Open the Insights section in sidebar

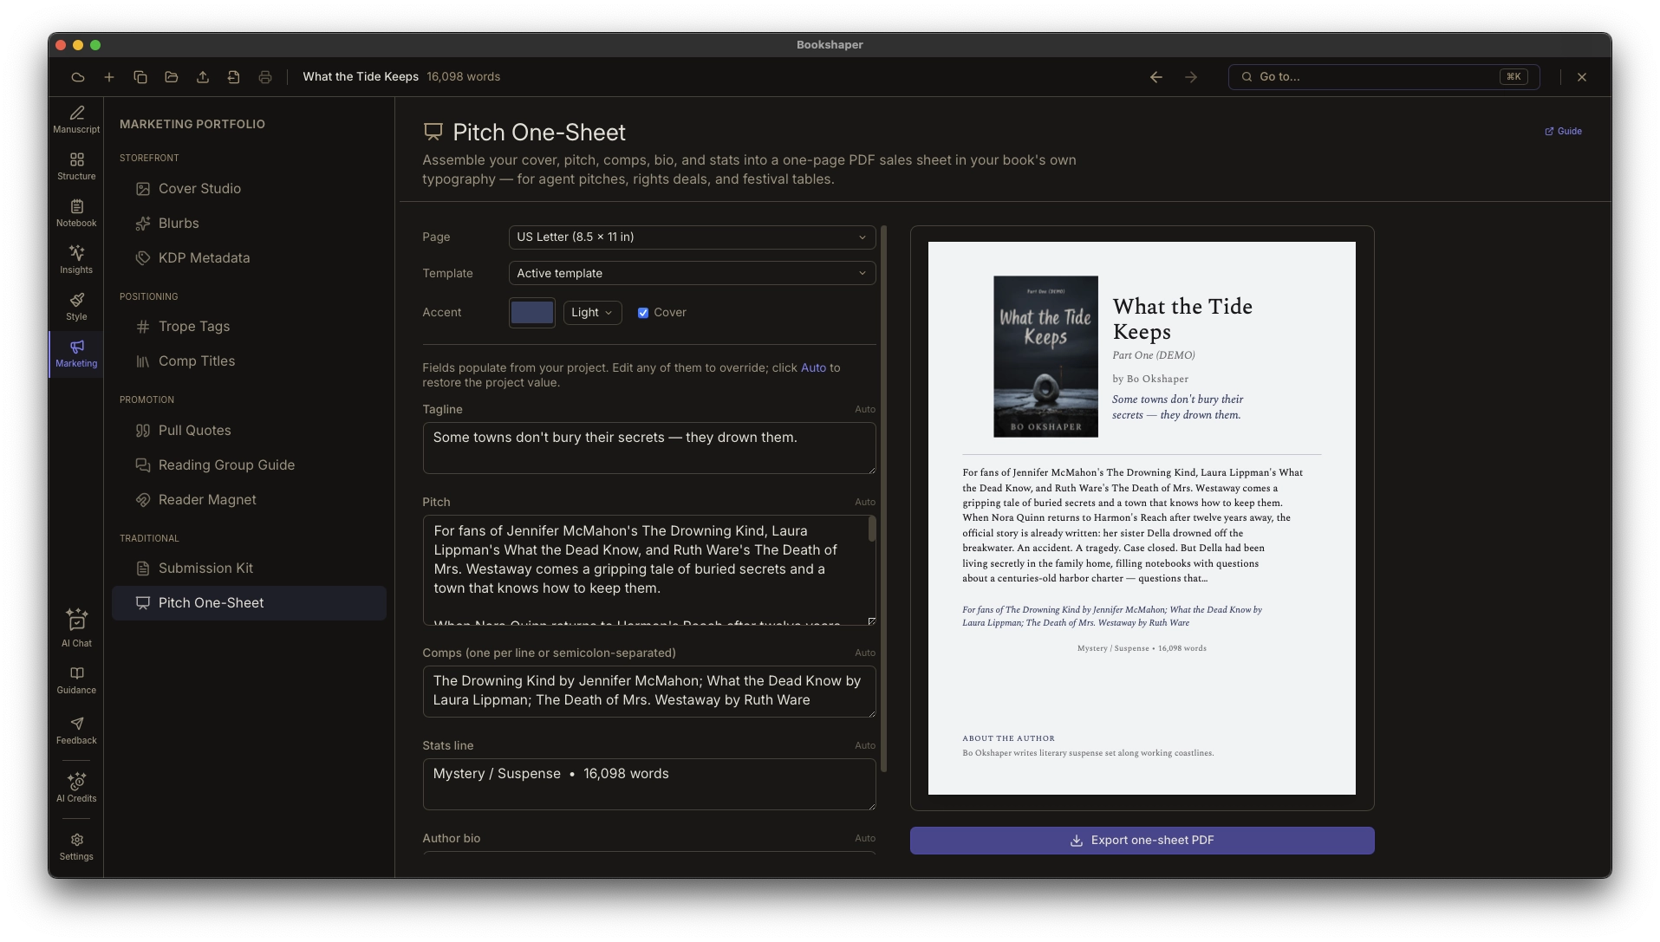tap(76, 260)
